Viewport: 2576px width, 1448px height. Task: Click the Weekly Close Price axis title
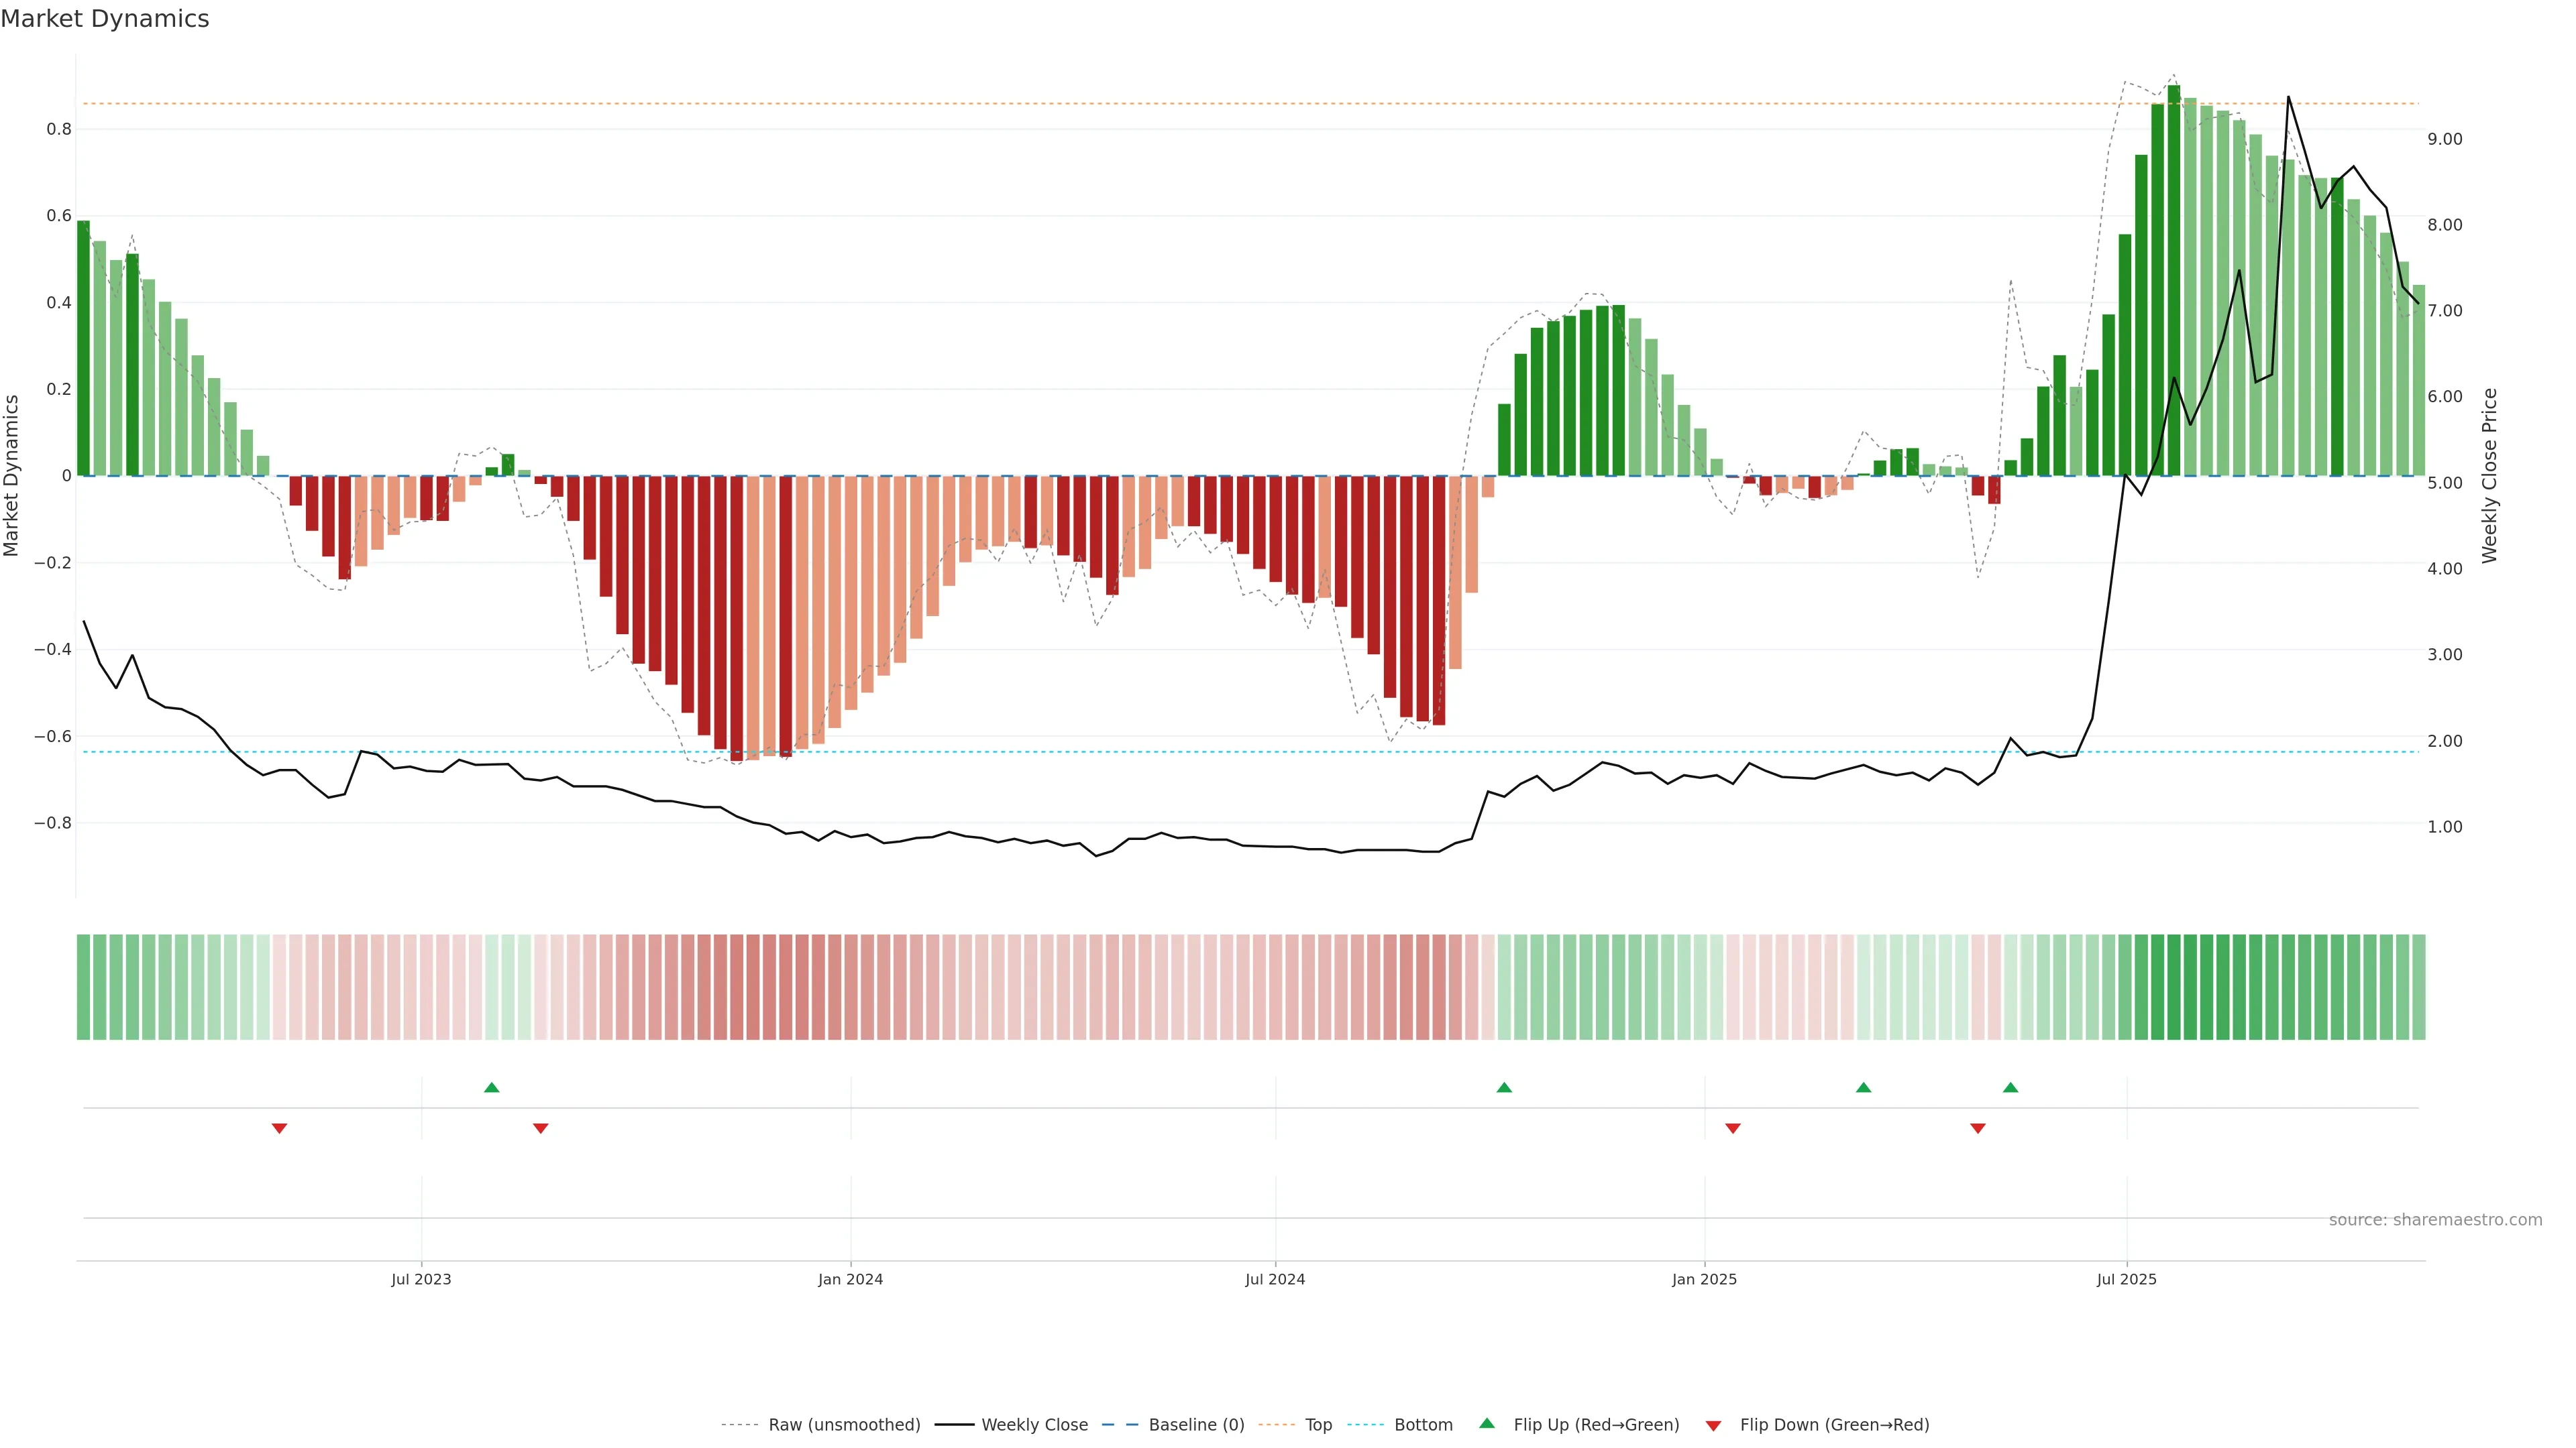point(2489,476)
